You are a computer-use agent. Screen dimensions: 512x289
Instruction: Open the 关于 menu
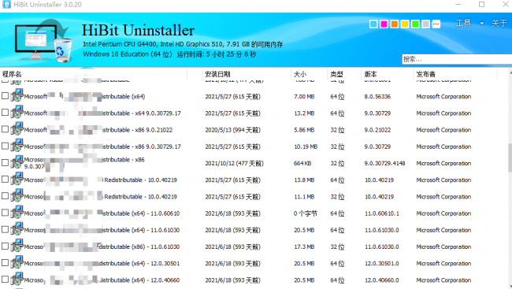point(499,23)
